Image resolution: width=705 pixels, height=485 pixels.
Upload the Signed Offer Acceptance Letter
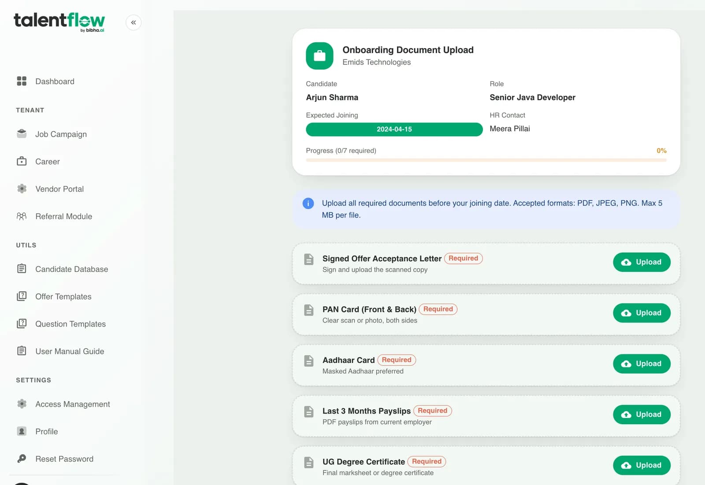(x=642, y=262)
